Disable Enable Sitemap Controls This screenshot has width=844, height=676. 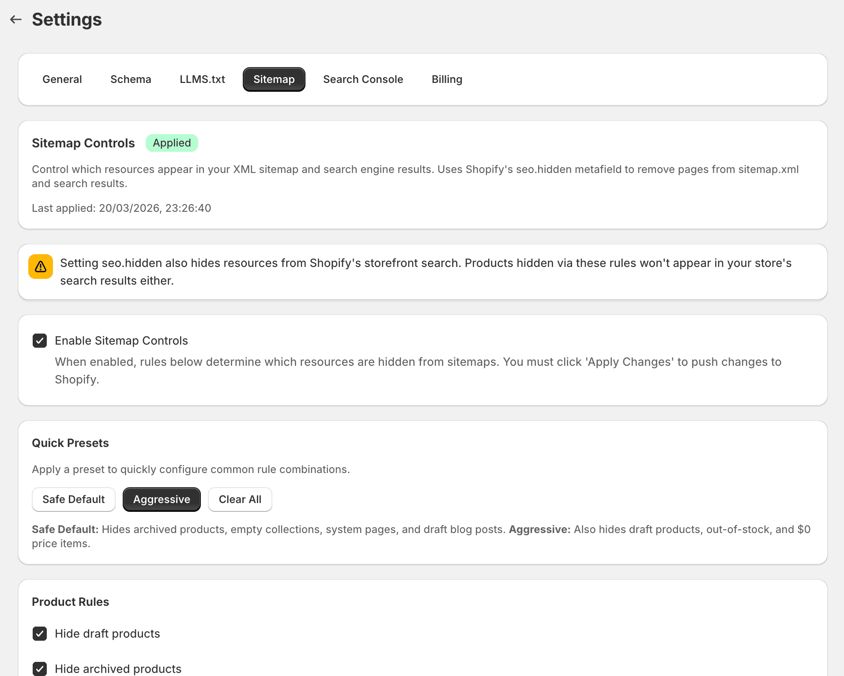click(40, 341)
